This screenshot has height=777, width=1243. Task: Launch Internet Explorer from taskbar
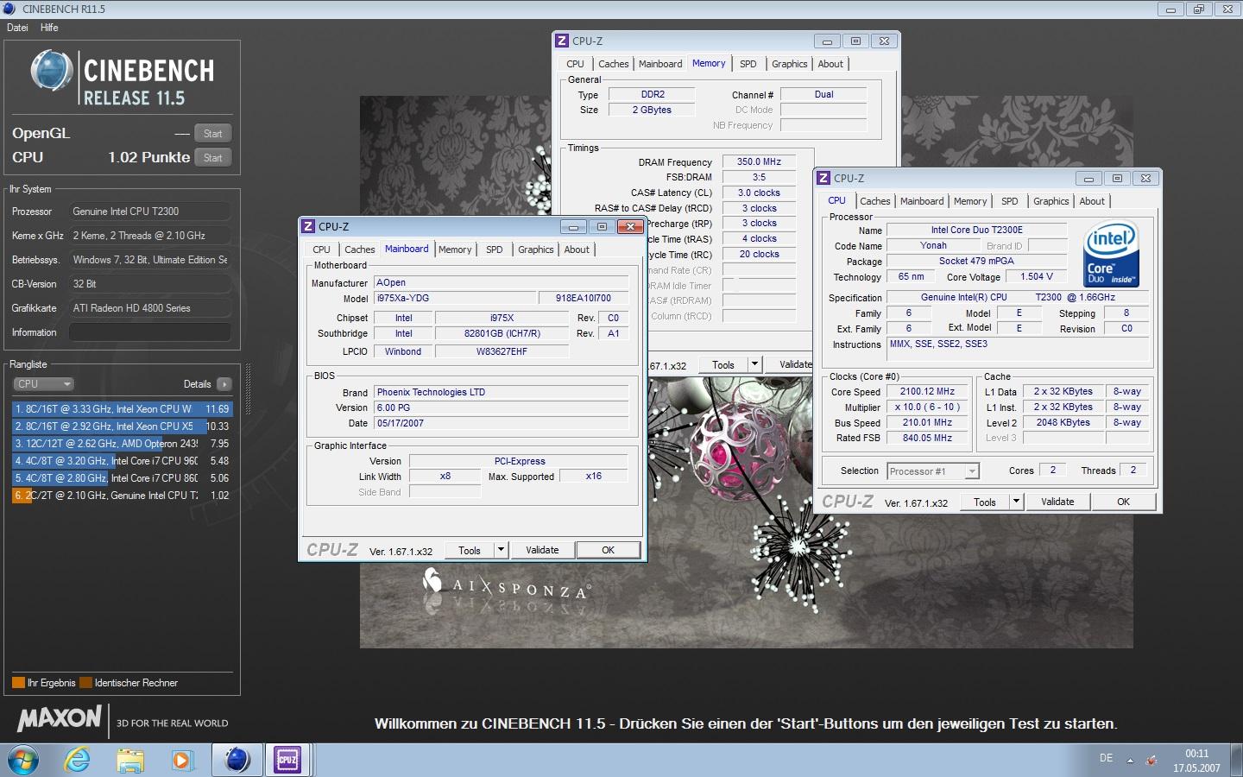78,760
